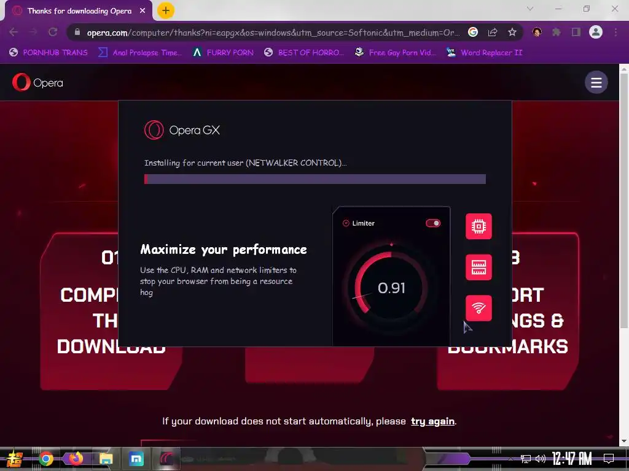Reload the current page
The image size is (629, 471).
click(53, 32)
